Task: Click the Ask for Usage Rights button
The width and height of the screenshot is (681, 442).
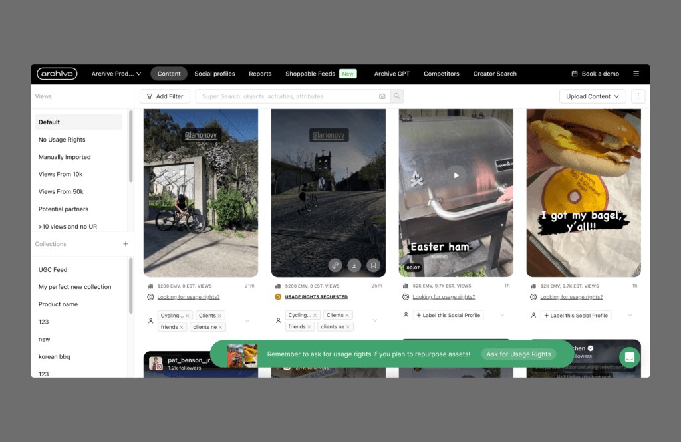Action: click(519, 354)
